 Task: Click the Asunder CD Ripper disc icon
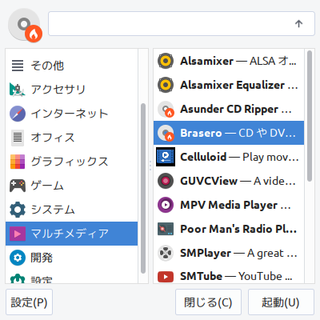click(x=166, y=109)
